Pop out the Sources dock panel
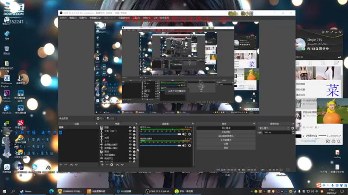Screen dimensions: 348x195 (x=136, y=123)
